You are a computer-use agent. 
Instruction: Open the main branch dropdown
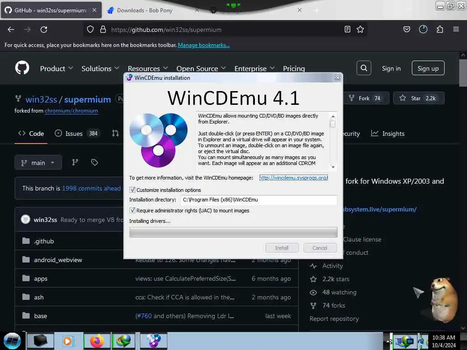coord(38,163)
